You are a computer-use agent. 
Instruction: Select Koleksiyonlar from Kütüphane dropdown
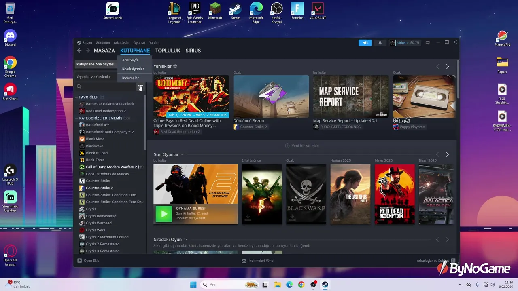tap(133, 69)
